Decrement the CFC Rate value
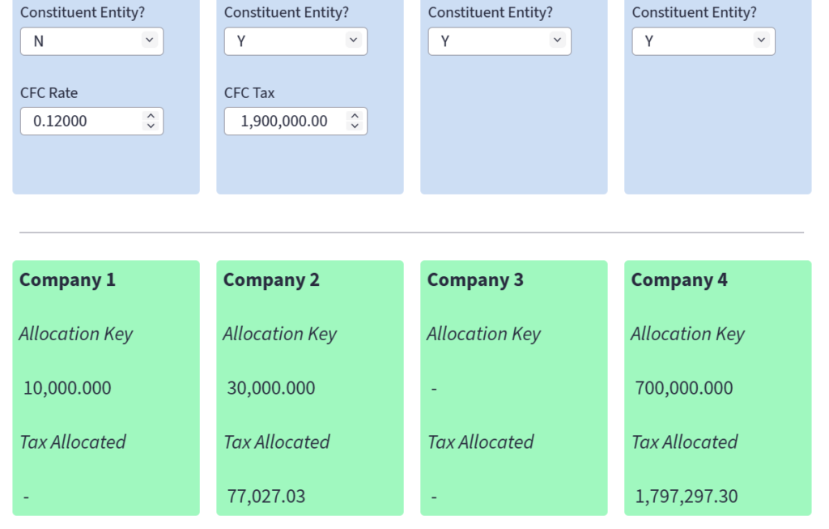This screenshot has width=829, height=529. pyautogui.click(x=150, y=126)
